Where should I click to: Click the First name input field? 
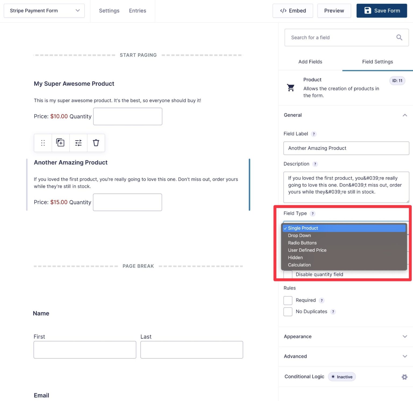point(85,350)
